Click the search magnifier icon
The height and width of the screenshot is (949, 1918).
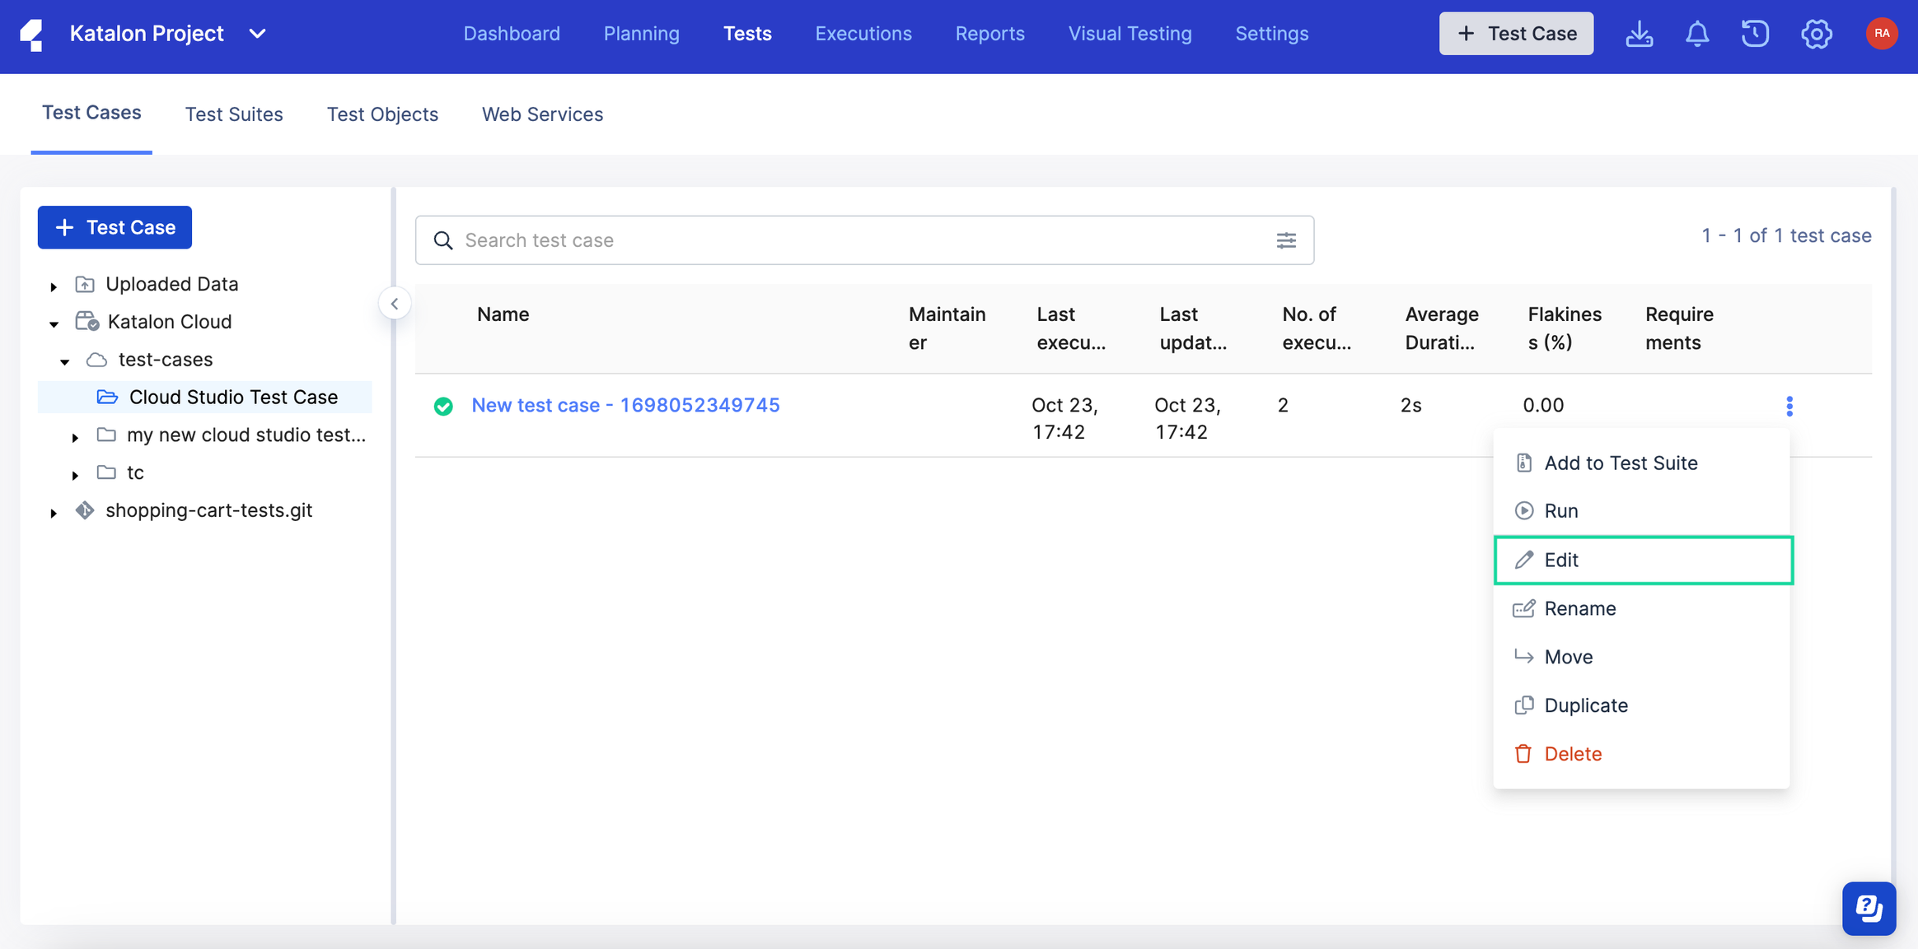[x=443, y=240]
